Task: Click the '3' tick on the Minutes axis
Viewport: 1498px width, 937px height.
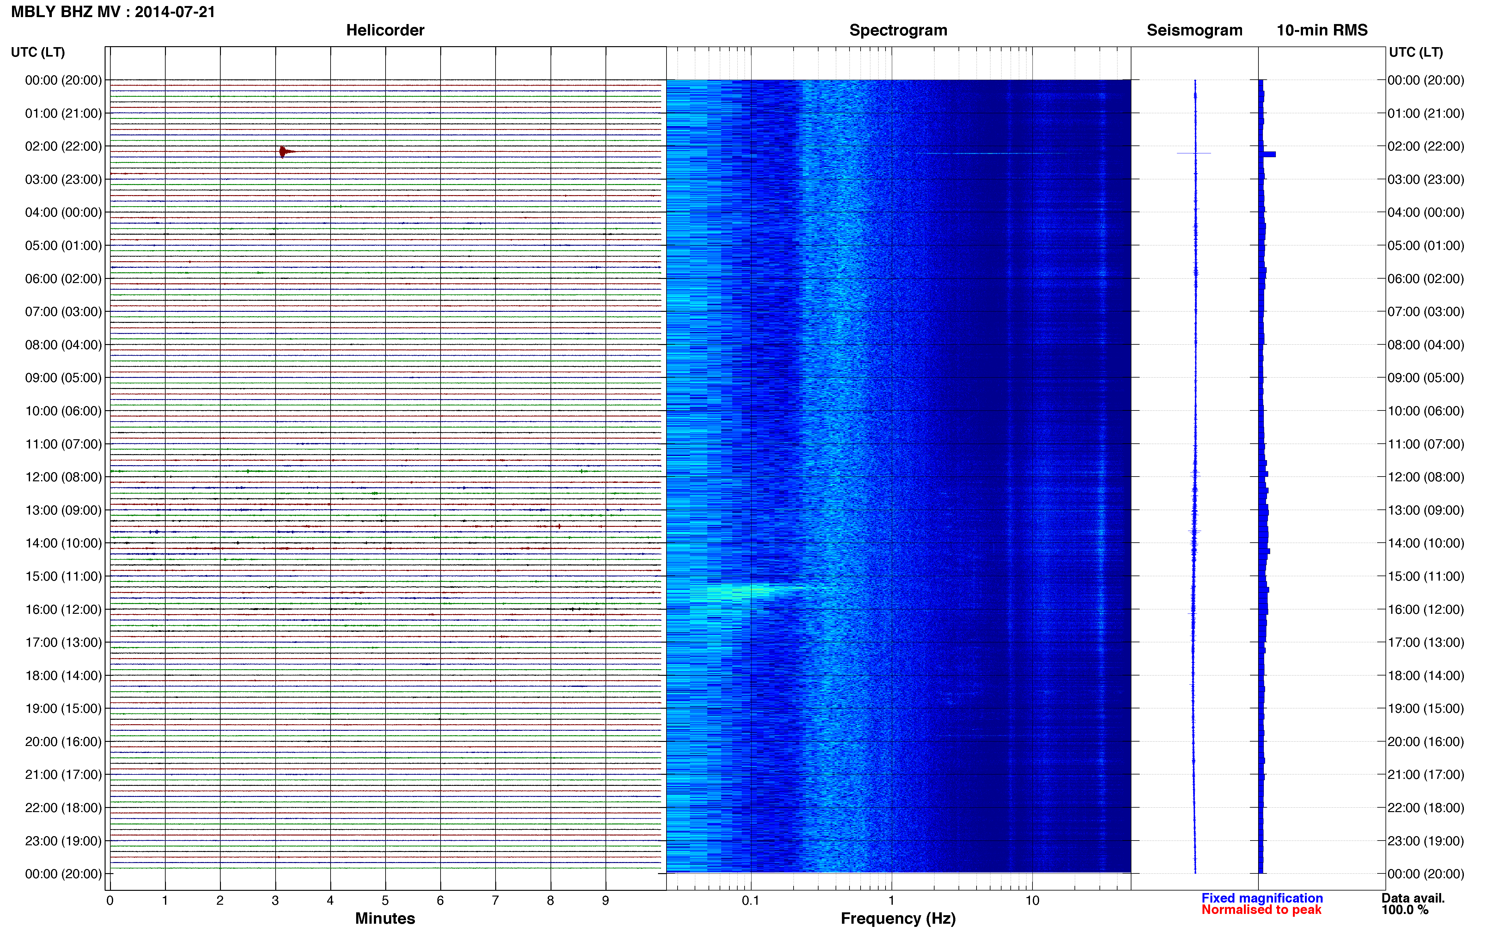Action: 275,900
